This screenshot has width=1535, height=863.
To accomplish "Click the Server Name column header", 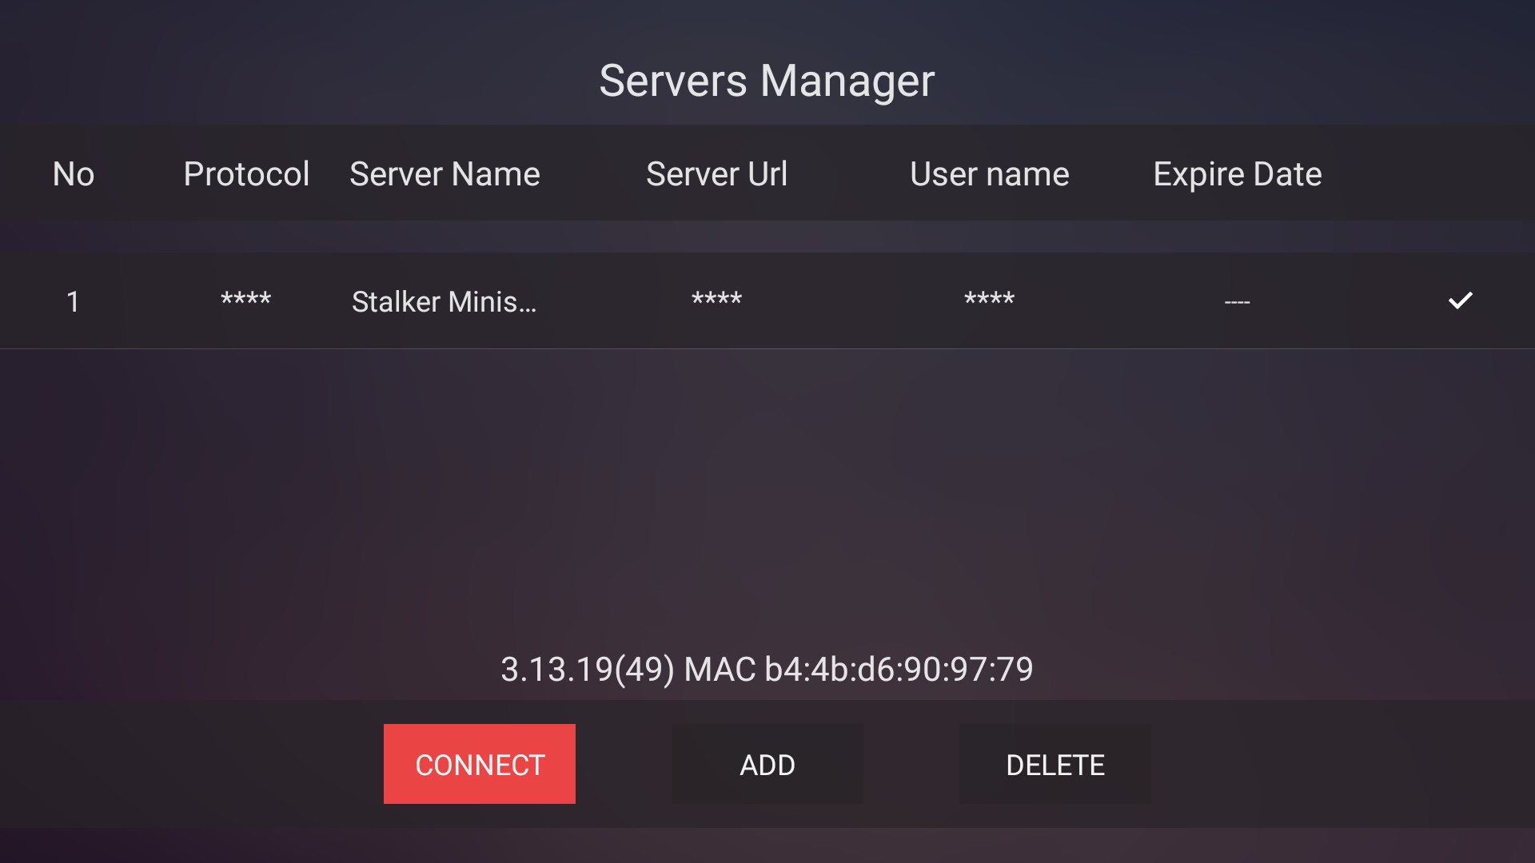I will coord(445,174).
